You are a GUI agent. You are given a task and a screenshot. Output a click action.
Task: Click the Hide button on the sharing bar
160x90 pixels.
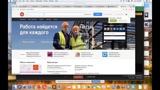(x=102, y=81)
